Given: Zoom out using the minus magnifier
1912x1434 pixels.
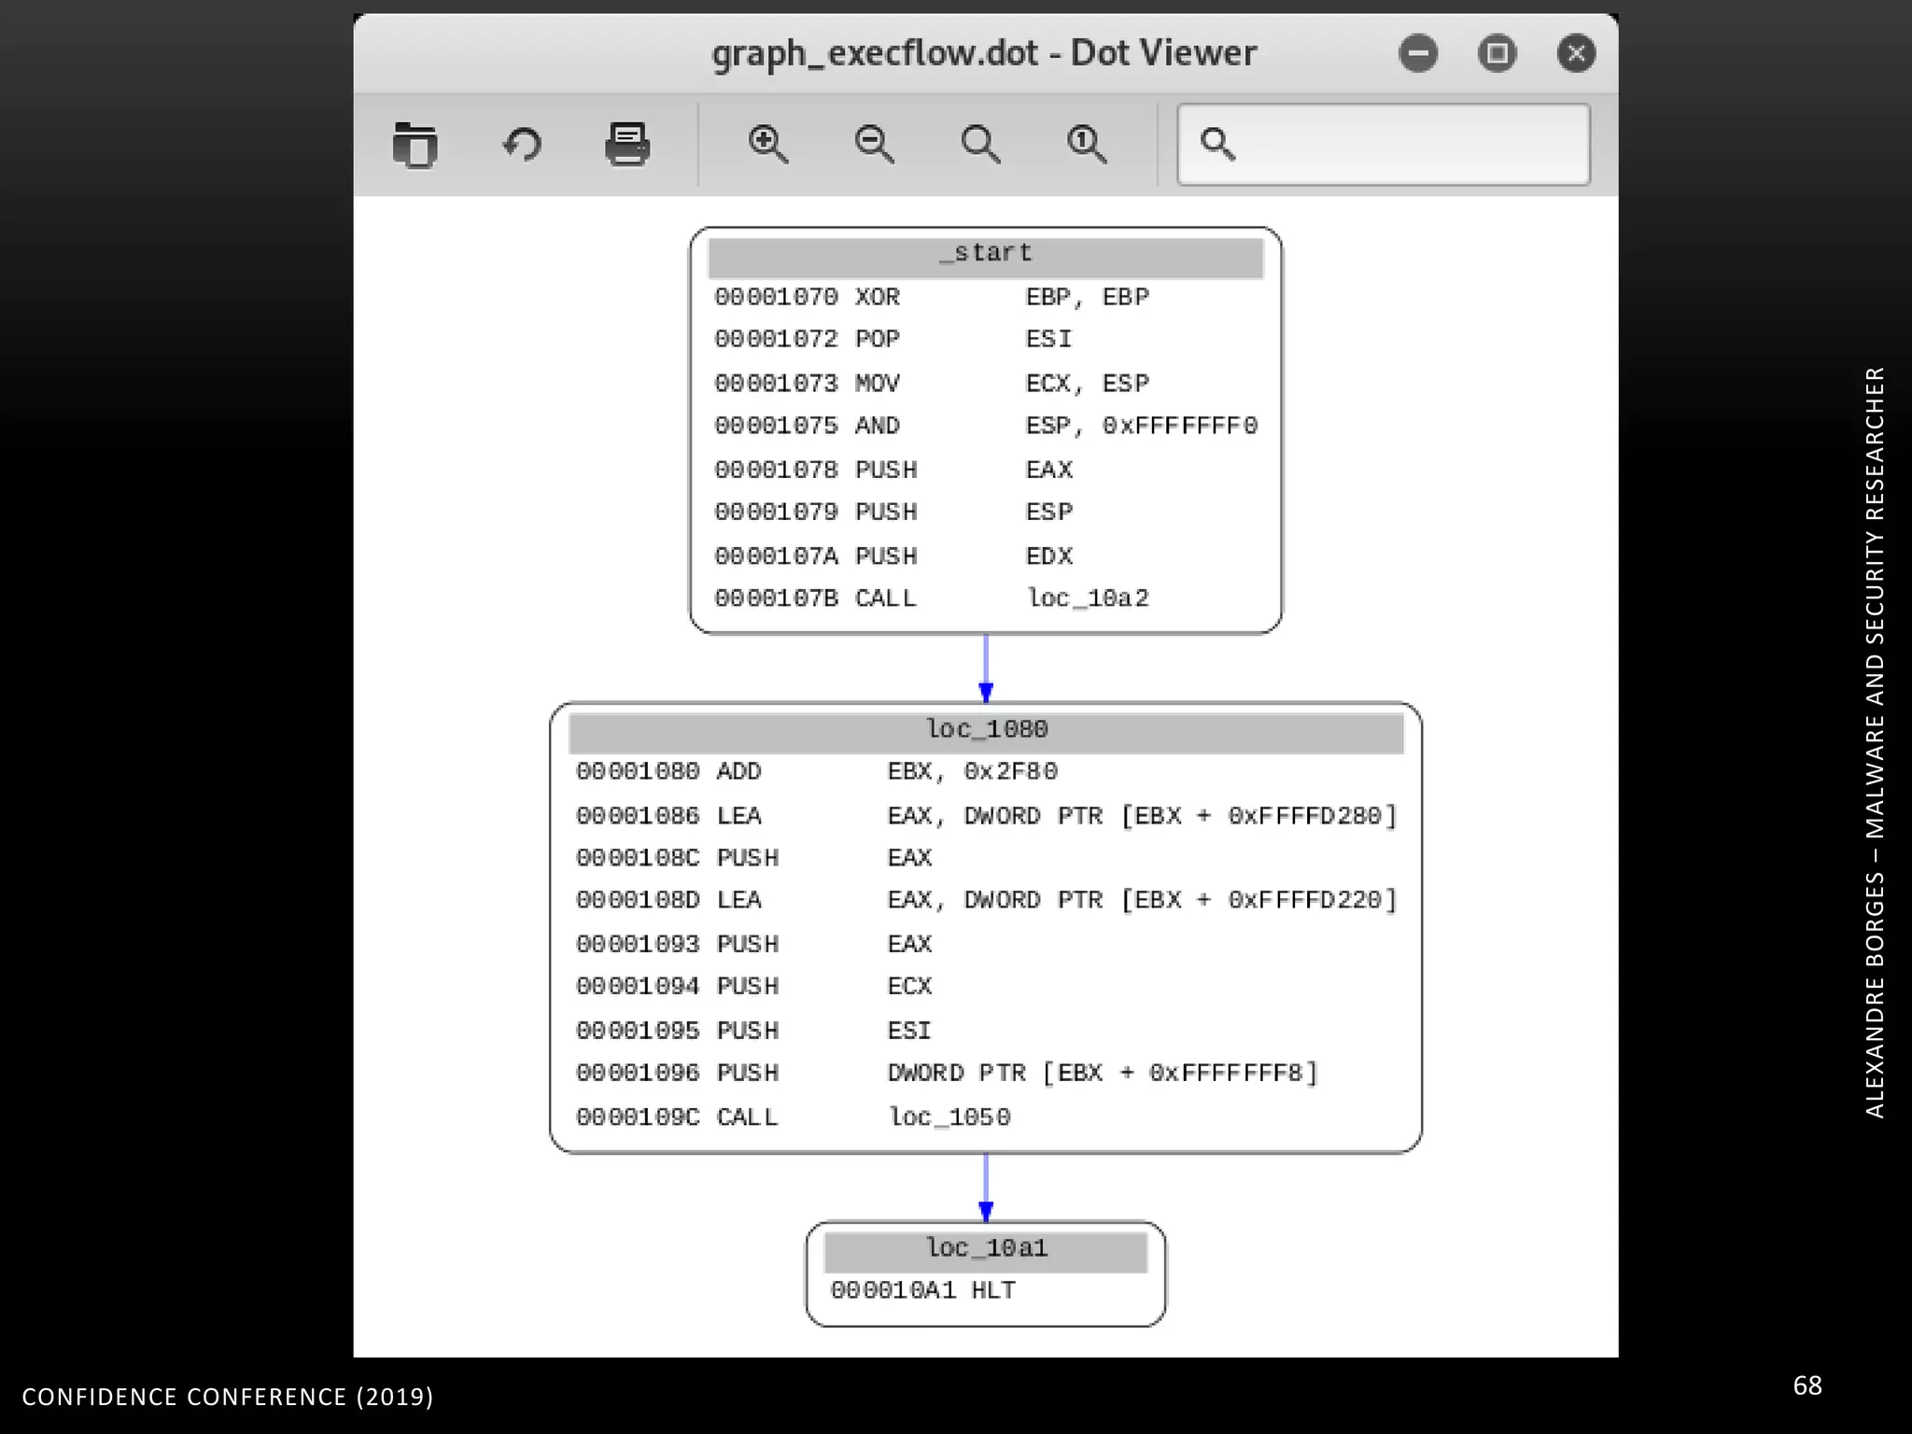Looking at the screenshot, I should point(875,145).
